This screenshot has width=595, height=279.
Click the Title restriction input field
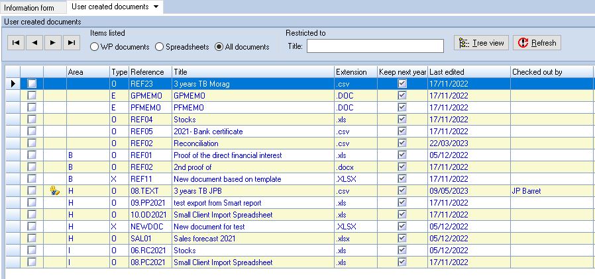(x=375, y=46)
